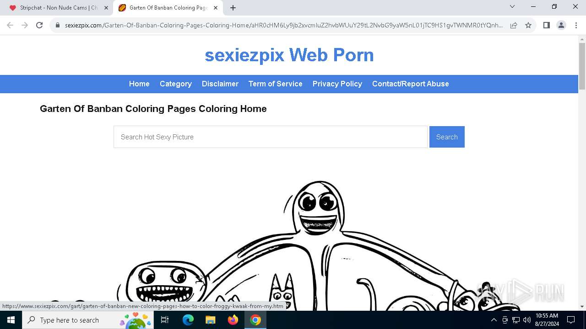Switch to the Stripchat browser tab
Viewport: 586px width, 329px height.
(x=59, y=8)
